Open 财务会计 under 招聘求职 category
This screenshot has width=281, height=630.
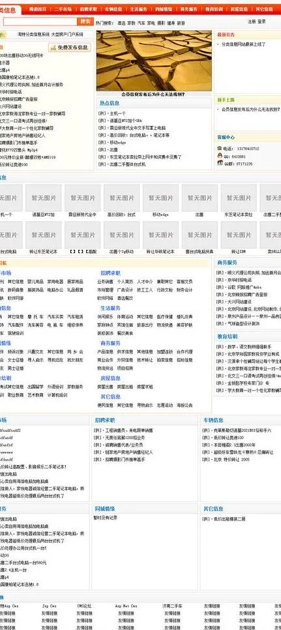tap(185, 290)
